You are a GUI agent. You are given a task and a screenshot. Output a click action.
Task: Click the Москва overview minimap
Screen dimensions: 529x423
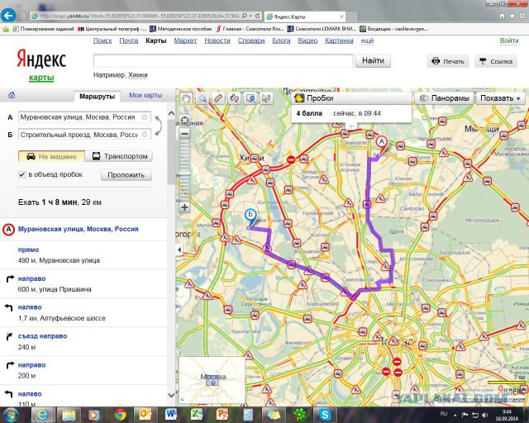[x=212, y=380]
